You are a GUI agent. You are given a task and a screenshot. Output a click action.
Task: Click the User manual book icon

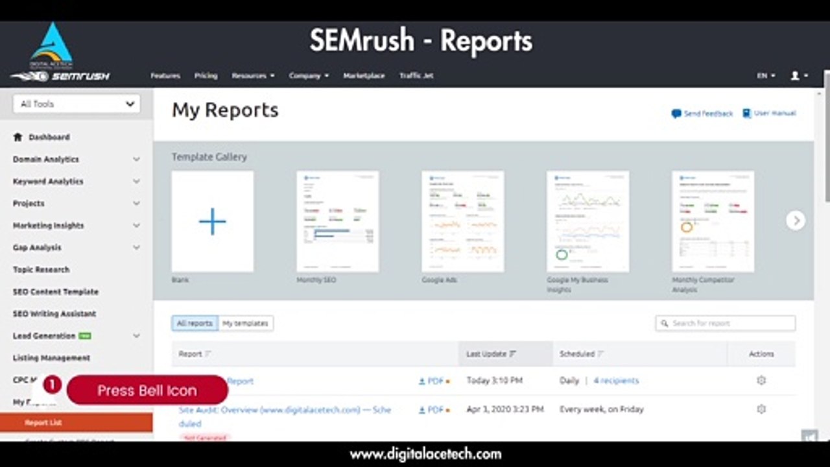746,113
